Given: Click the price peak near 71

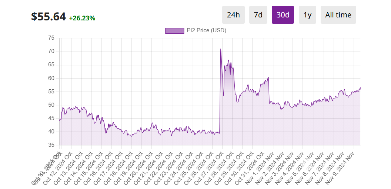Looking at the screenshot, I should tap(221, 49).
